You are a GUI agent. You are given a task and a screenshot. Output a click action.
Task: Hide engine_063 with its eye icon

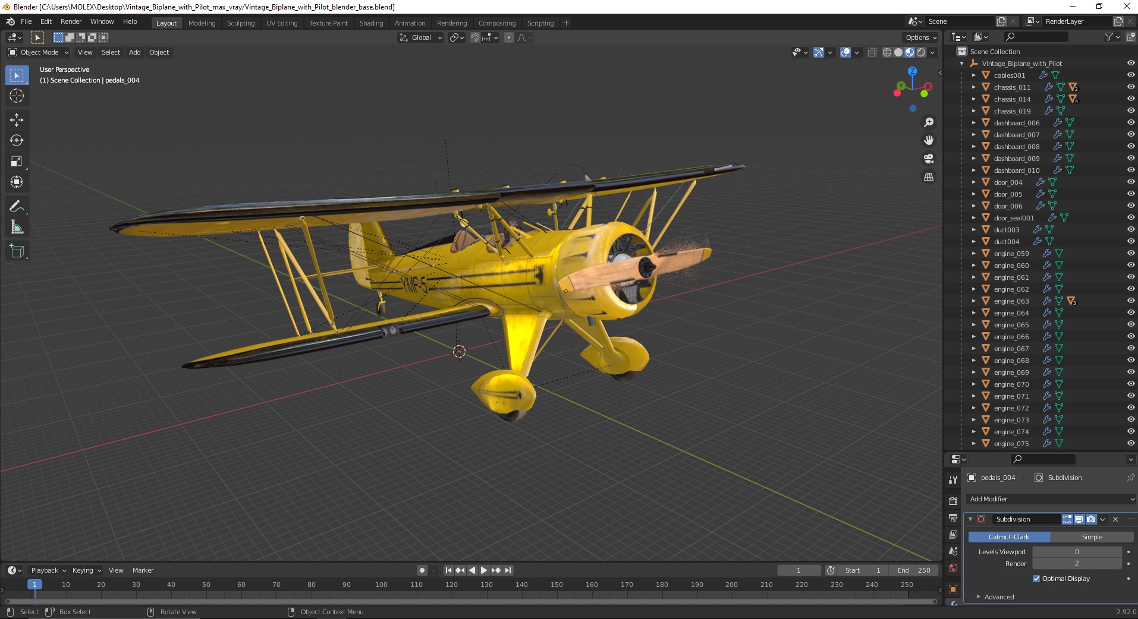[1131, 301]
